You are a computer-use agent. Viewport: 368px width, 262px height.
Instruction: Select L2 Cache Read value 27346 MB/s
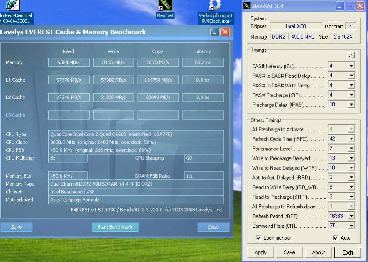point(69,98)
